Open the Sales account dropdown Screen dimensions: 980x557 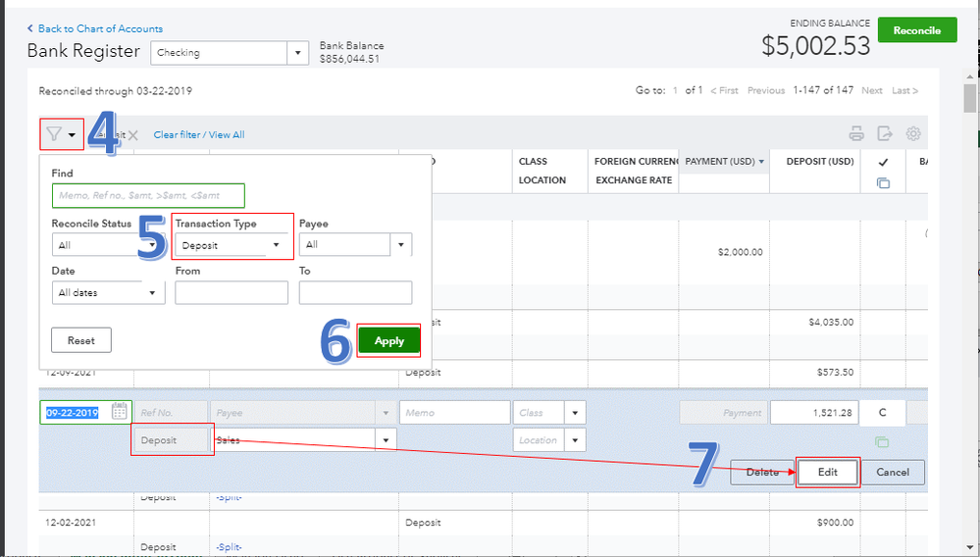[386, 440]
